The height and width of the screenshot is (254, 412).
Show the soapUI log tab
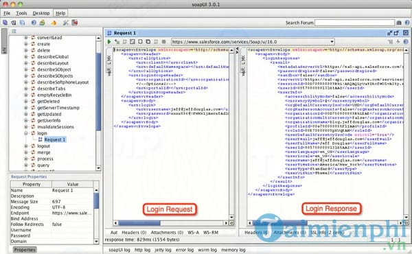point(119,250)
